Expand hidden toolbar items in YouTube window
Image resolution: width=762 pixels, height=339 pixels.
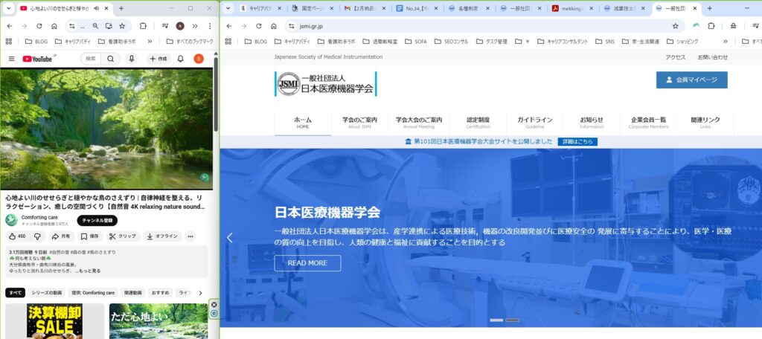pos(195,26)
